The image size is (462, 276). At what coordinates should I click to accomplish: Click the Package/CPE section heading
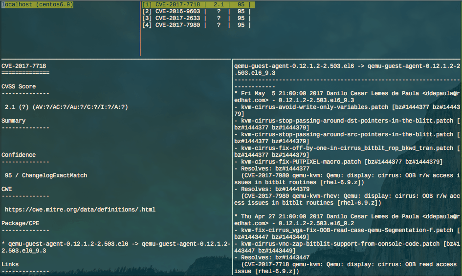21,223
